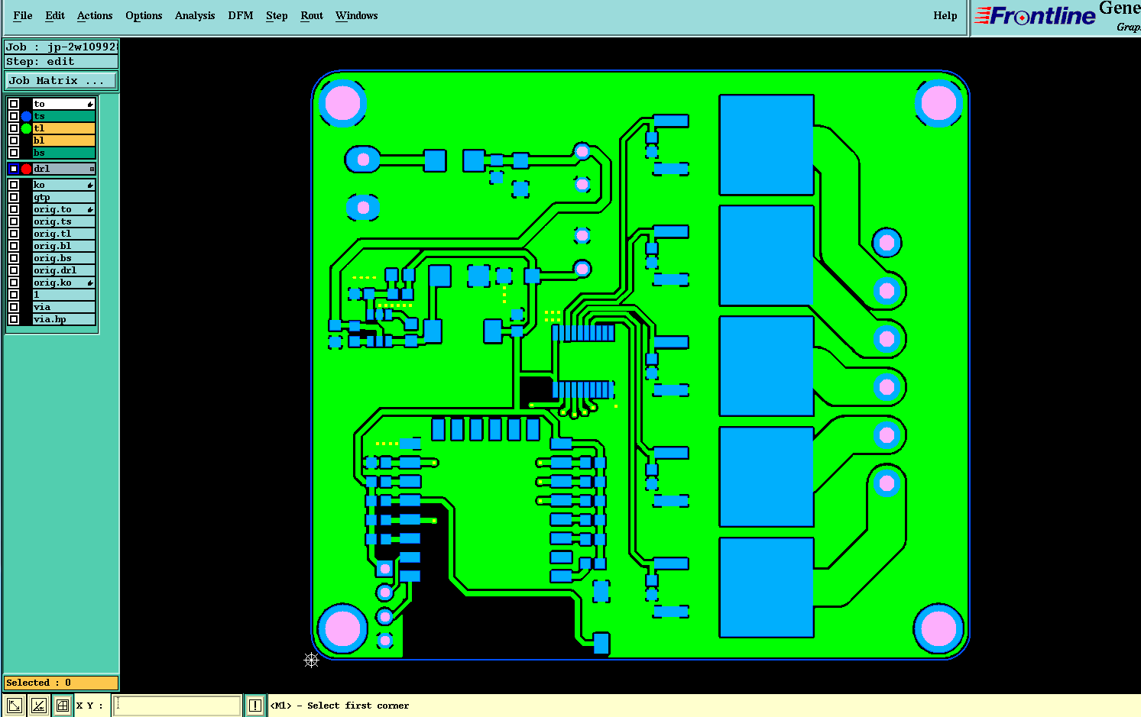Click the red color dot on drl layer
Screen dimensions: 1141x717
coord(27,169)
